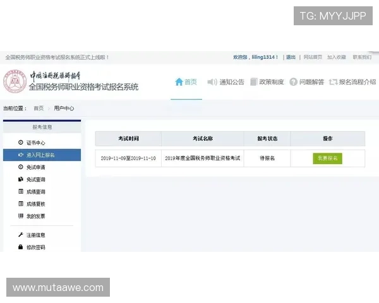379x303 pixels.
Task: Select 进入网上报名 in the sidebar
Action: click(42, 155)
